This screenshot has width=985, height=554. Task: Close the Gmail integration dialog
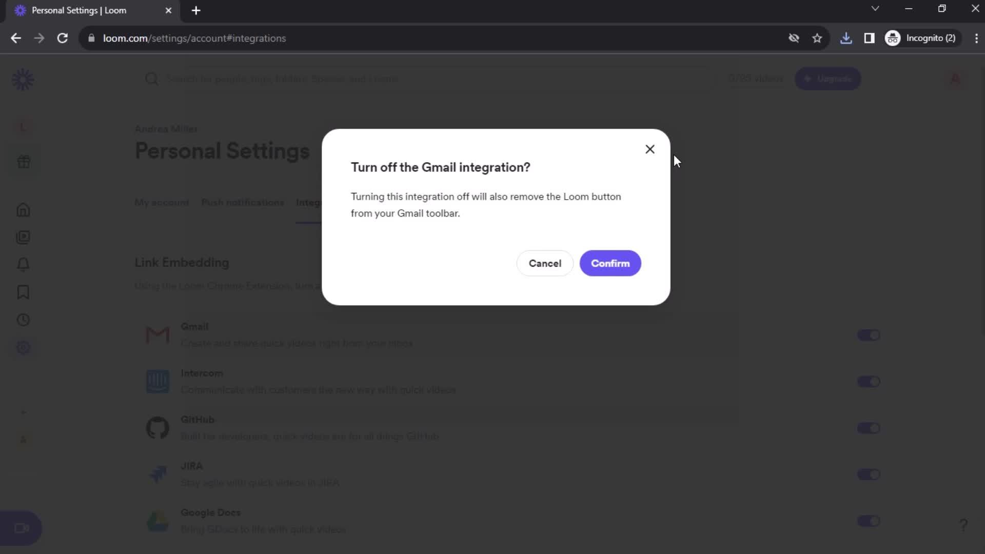pyautogui.click(x=649, y=149)
